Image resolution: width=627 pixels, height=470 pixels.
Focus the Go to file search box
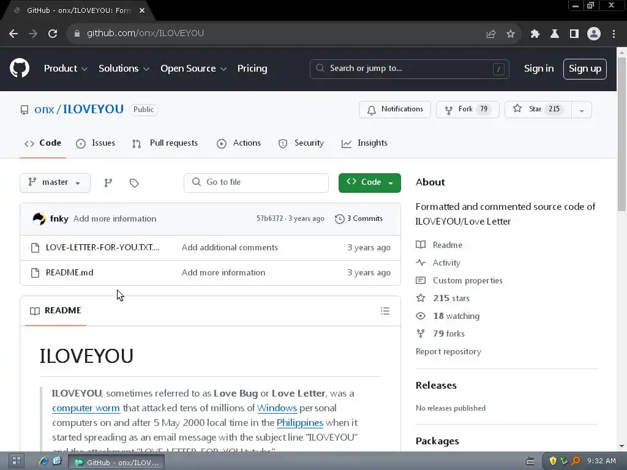click(256, 182)
